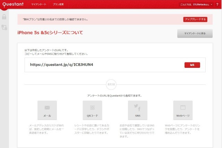Open the list icon in left sidebar
222x148 pixels.
(x=4, y=27)
